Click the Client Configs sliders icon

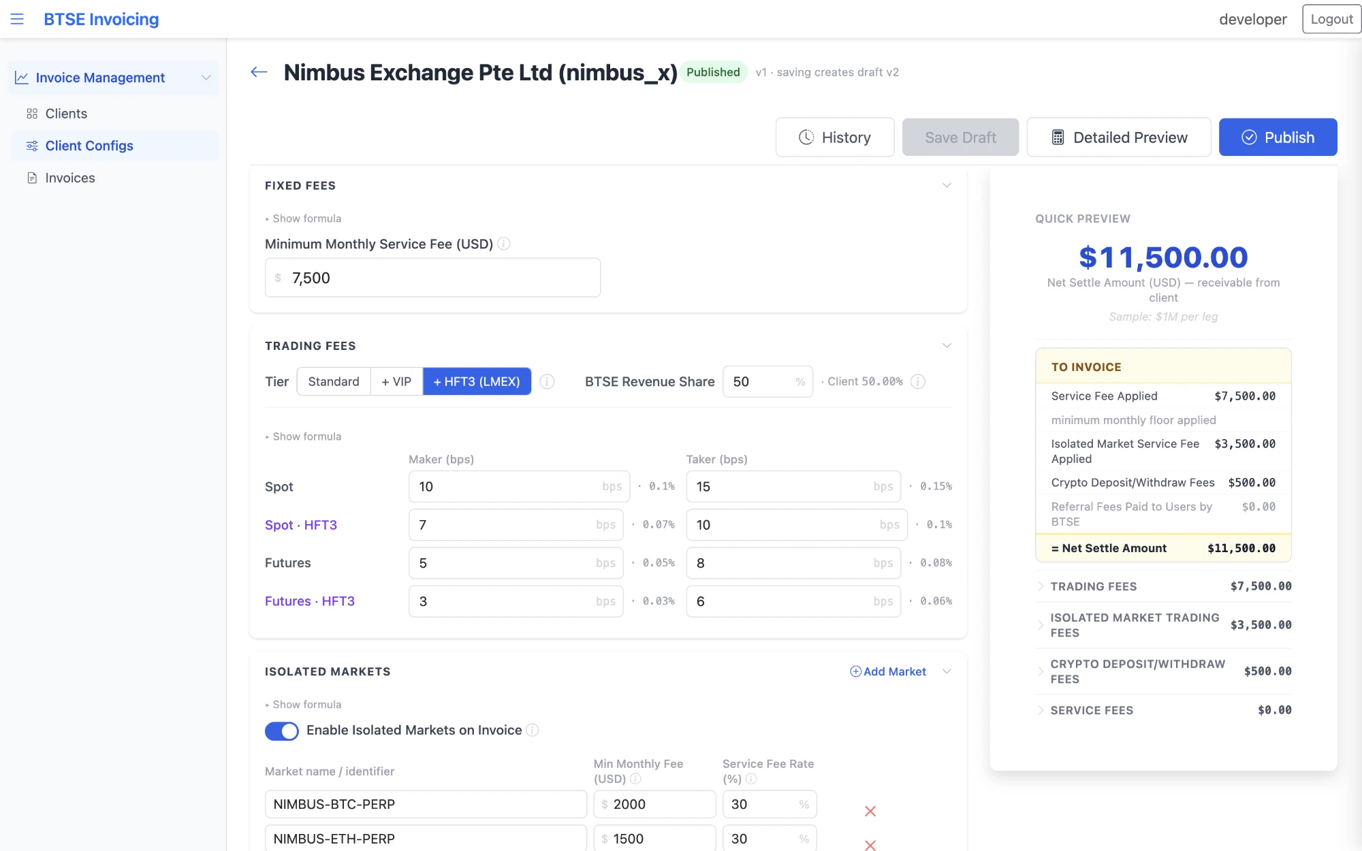(x=32, y=146)
